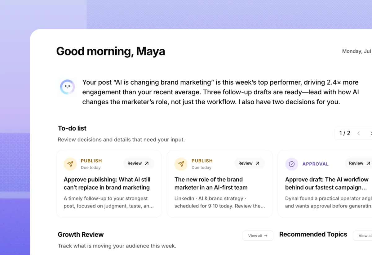Open Review for 'What AI still can't replace' card
Image resolution: width=372 pixels, height=255 pixels.
139,163
